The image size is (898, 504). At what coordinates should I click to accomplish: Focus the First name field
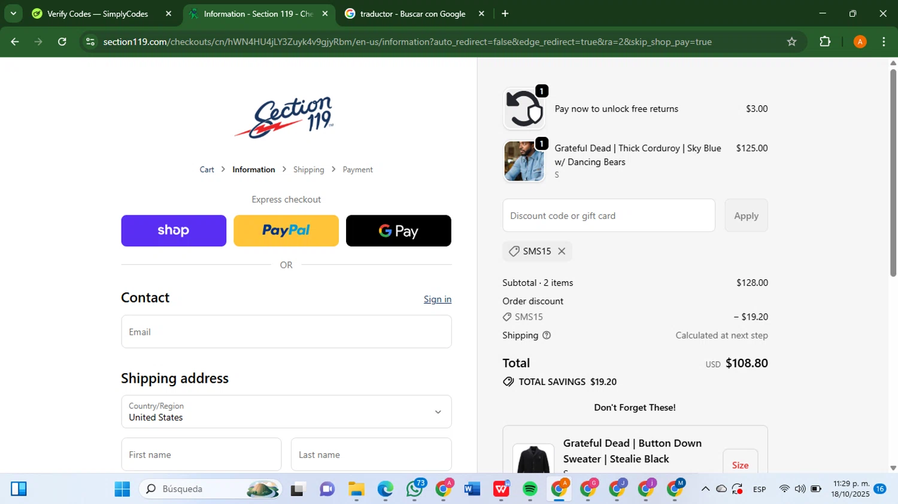click(201, 454)
